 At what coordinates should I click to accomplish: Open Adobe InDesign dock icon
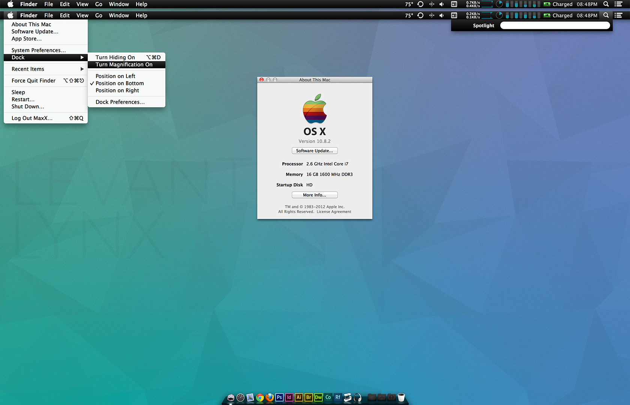point(289,397)
